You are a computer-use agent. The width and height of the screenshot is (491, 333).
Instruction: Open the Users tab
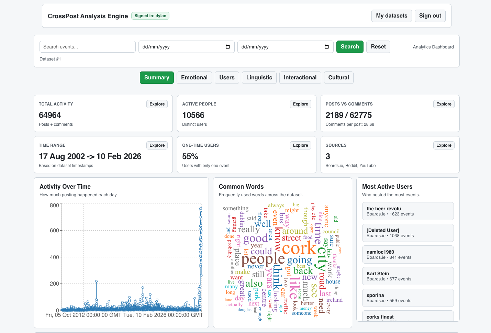227,78
